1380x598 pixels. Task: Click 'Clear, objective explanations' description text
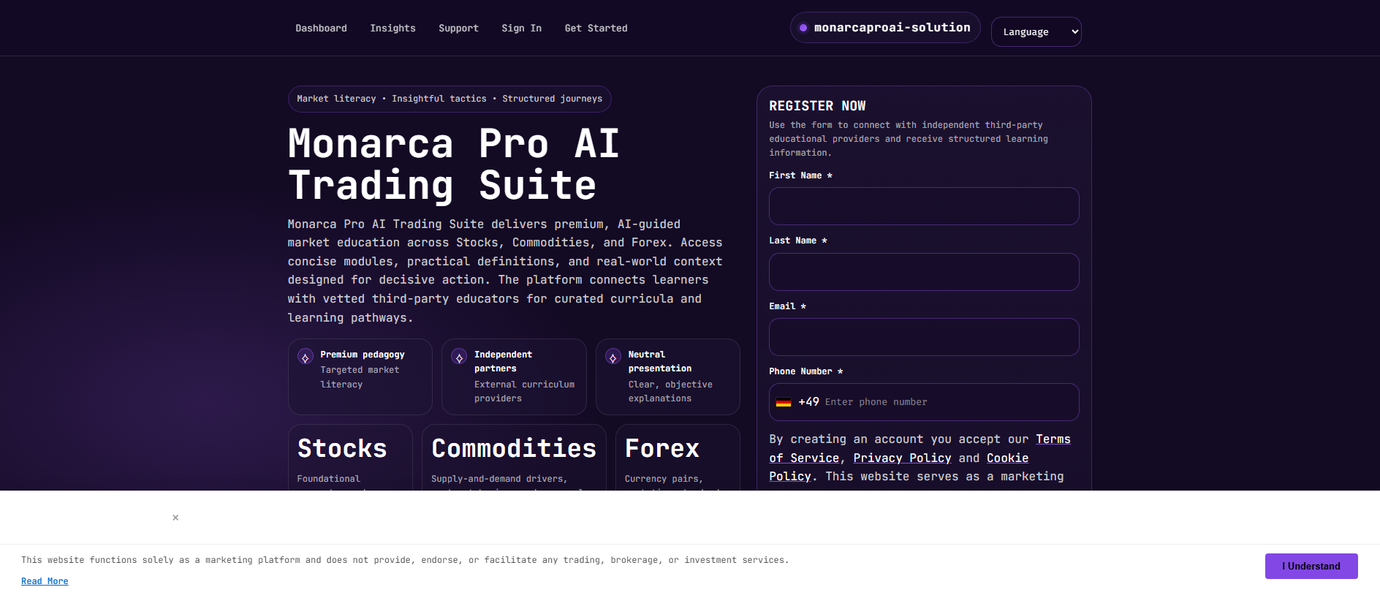point(670,391)
